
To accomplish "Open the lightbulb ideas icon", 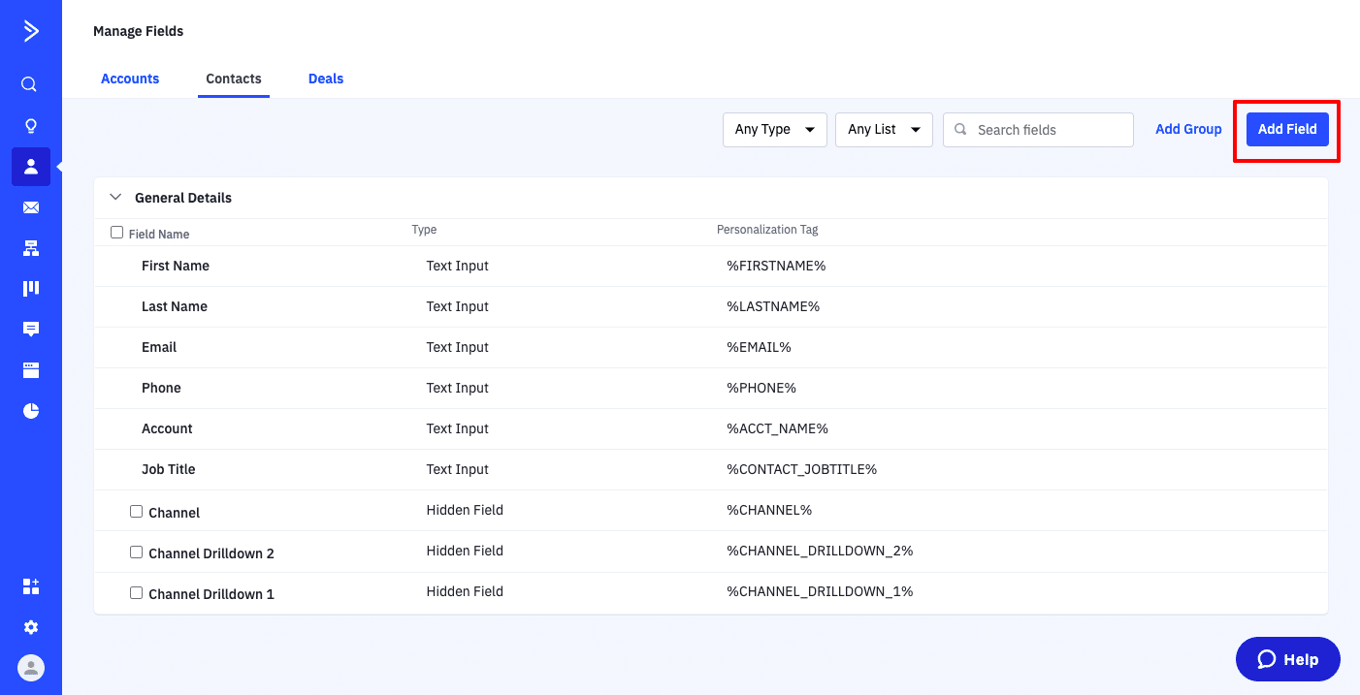I will [31, 126].
